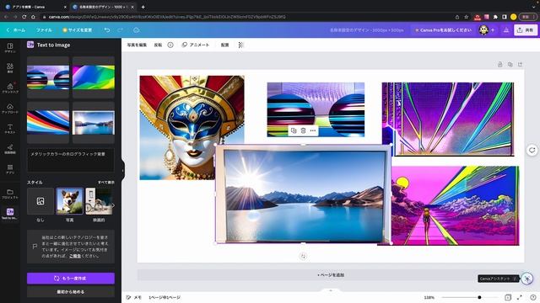Open the user avatar in the header
Image resolution: width=540 pixels, height=303 pixels.
[483, 30]
